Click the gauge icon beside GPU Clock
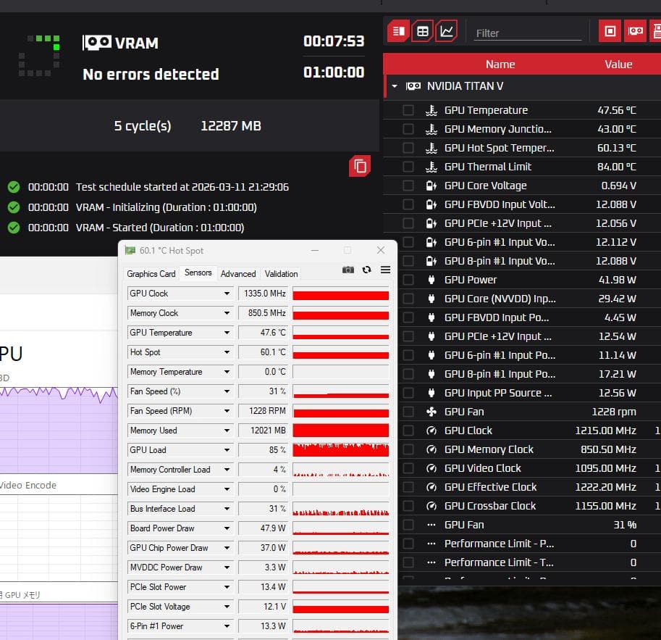 [431, 431]
